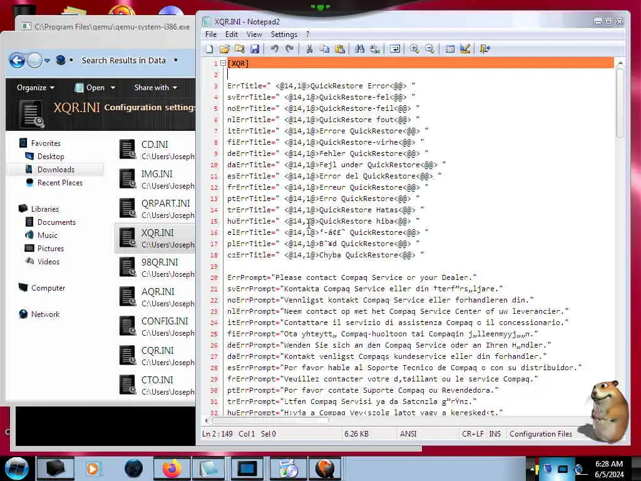Click the Browse files toolbar icon
This screenshot has width=641, height=481.
coord(240,49)
